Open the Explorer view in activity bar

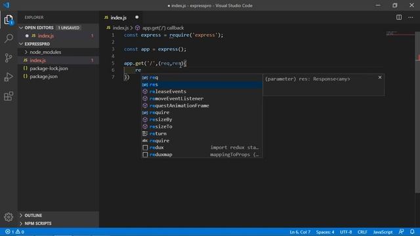[9, 20]
